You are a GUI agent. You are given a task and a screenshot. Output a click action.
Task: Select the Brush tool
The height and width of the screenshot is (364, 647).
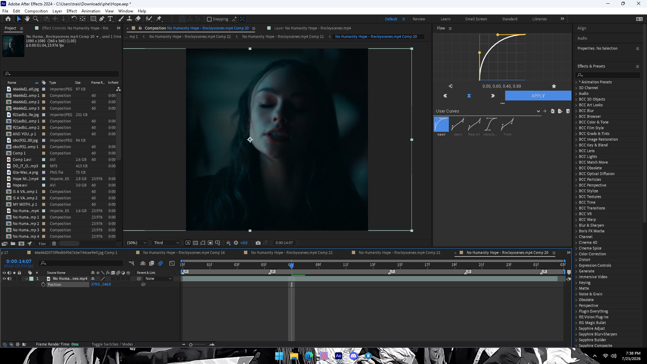click(121, 19)
